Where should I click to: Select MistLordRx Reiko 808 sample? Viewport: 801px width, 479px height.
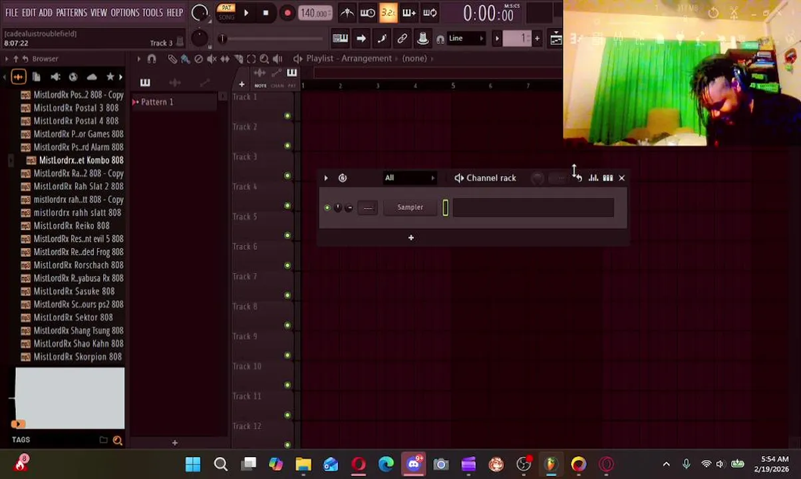(71, 226)
